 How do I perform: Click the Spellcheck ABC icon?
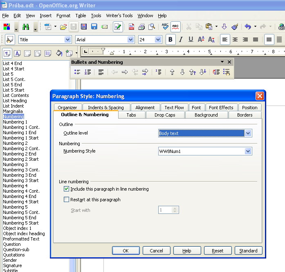[x=165, y=27]
